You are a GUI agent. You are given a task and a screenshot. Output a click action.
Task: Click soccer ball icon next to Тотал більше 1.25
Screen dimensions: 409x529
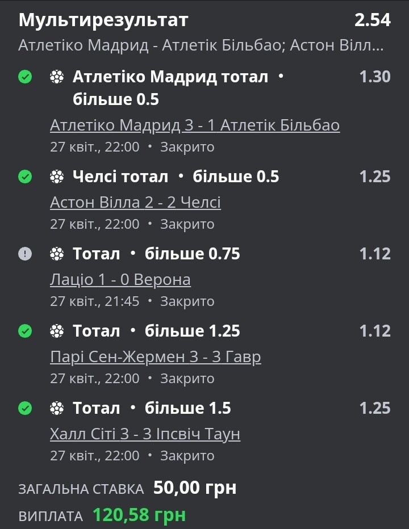[x=57, y=331]
